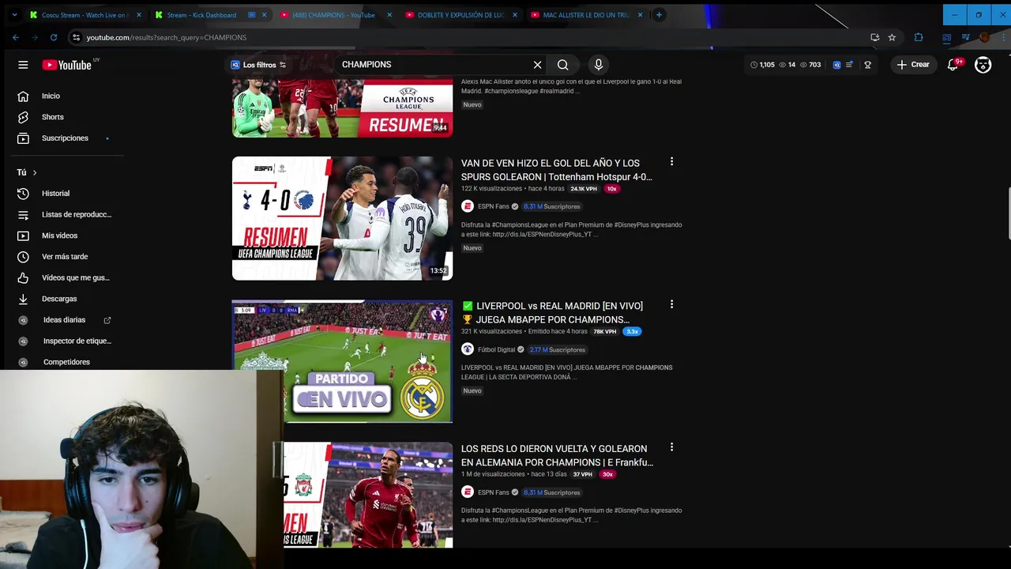Click the 1,105 stats counter in header
This screenshot has width=1011, height=569.
point(762,65)
